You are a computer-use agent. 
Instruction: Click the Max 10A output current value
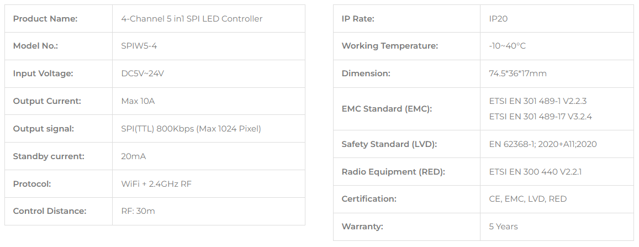tap(138, 101)
